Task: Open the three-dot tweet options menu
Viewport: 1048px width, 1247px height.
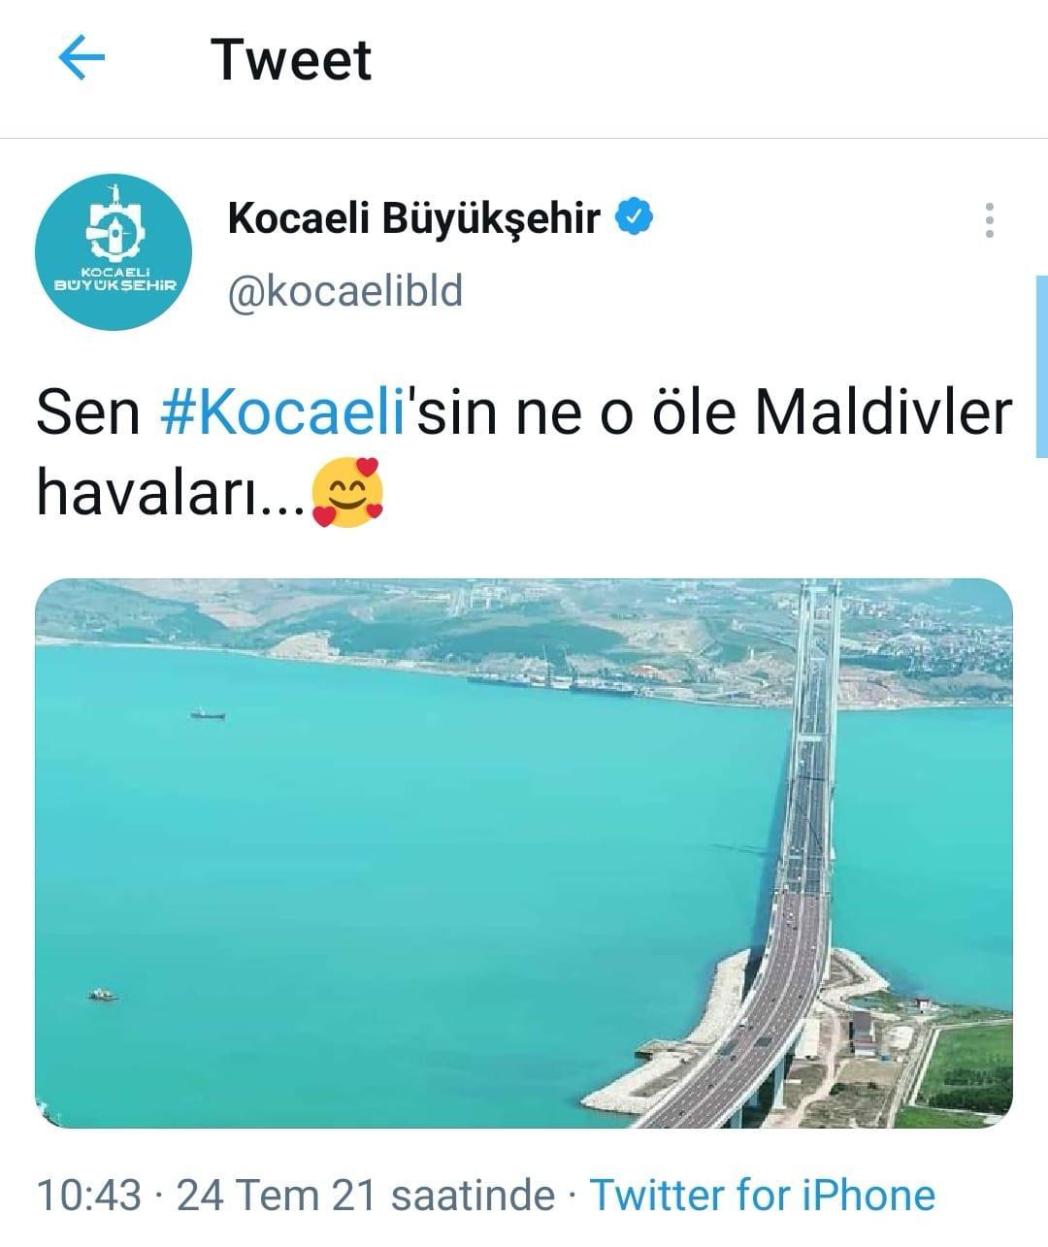Action: point(989,220)
